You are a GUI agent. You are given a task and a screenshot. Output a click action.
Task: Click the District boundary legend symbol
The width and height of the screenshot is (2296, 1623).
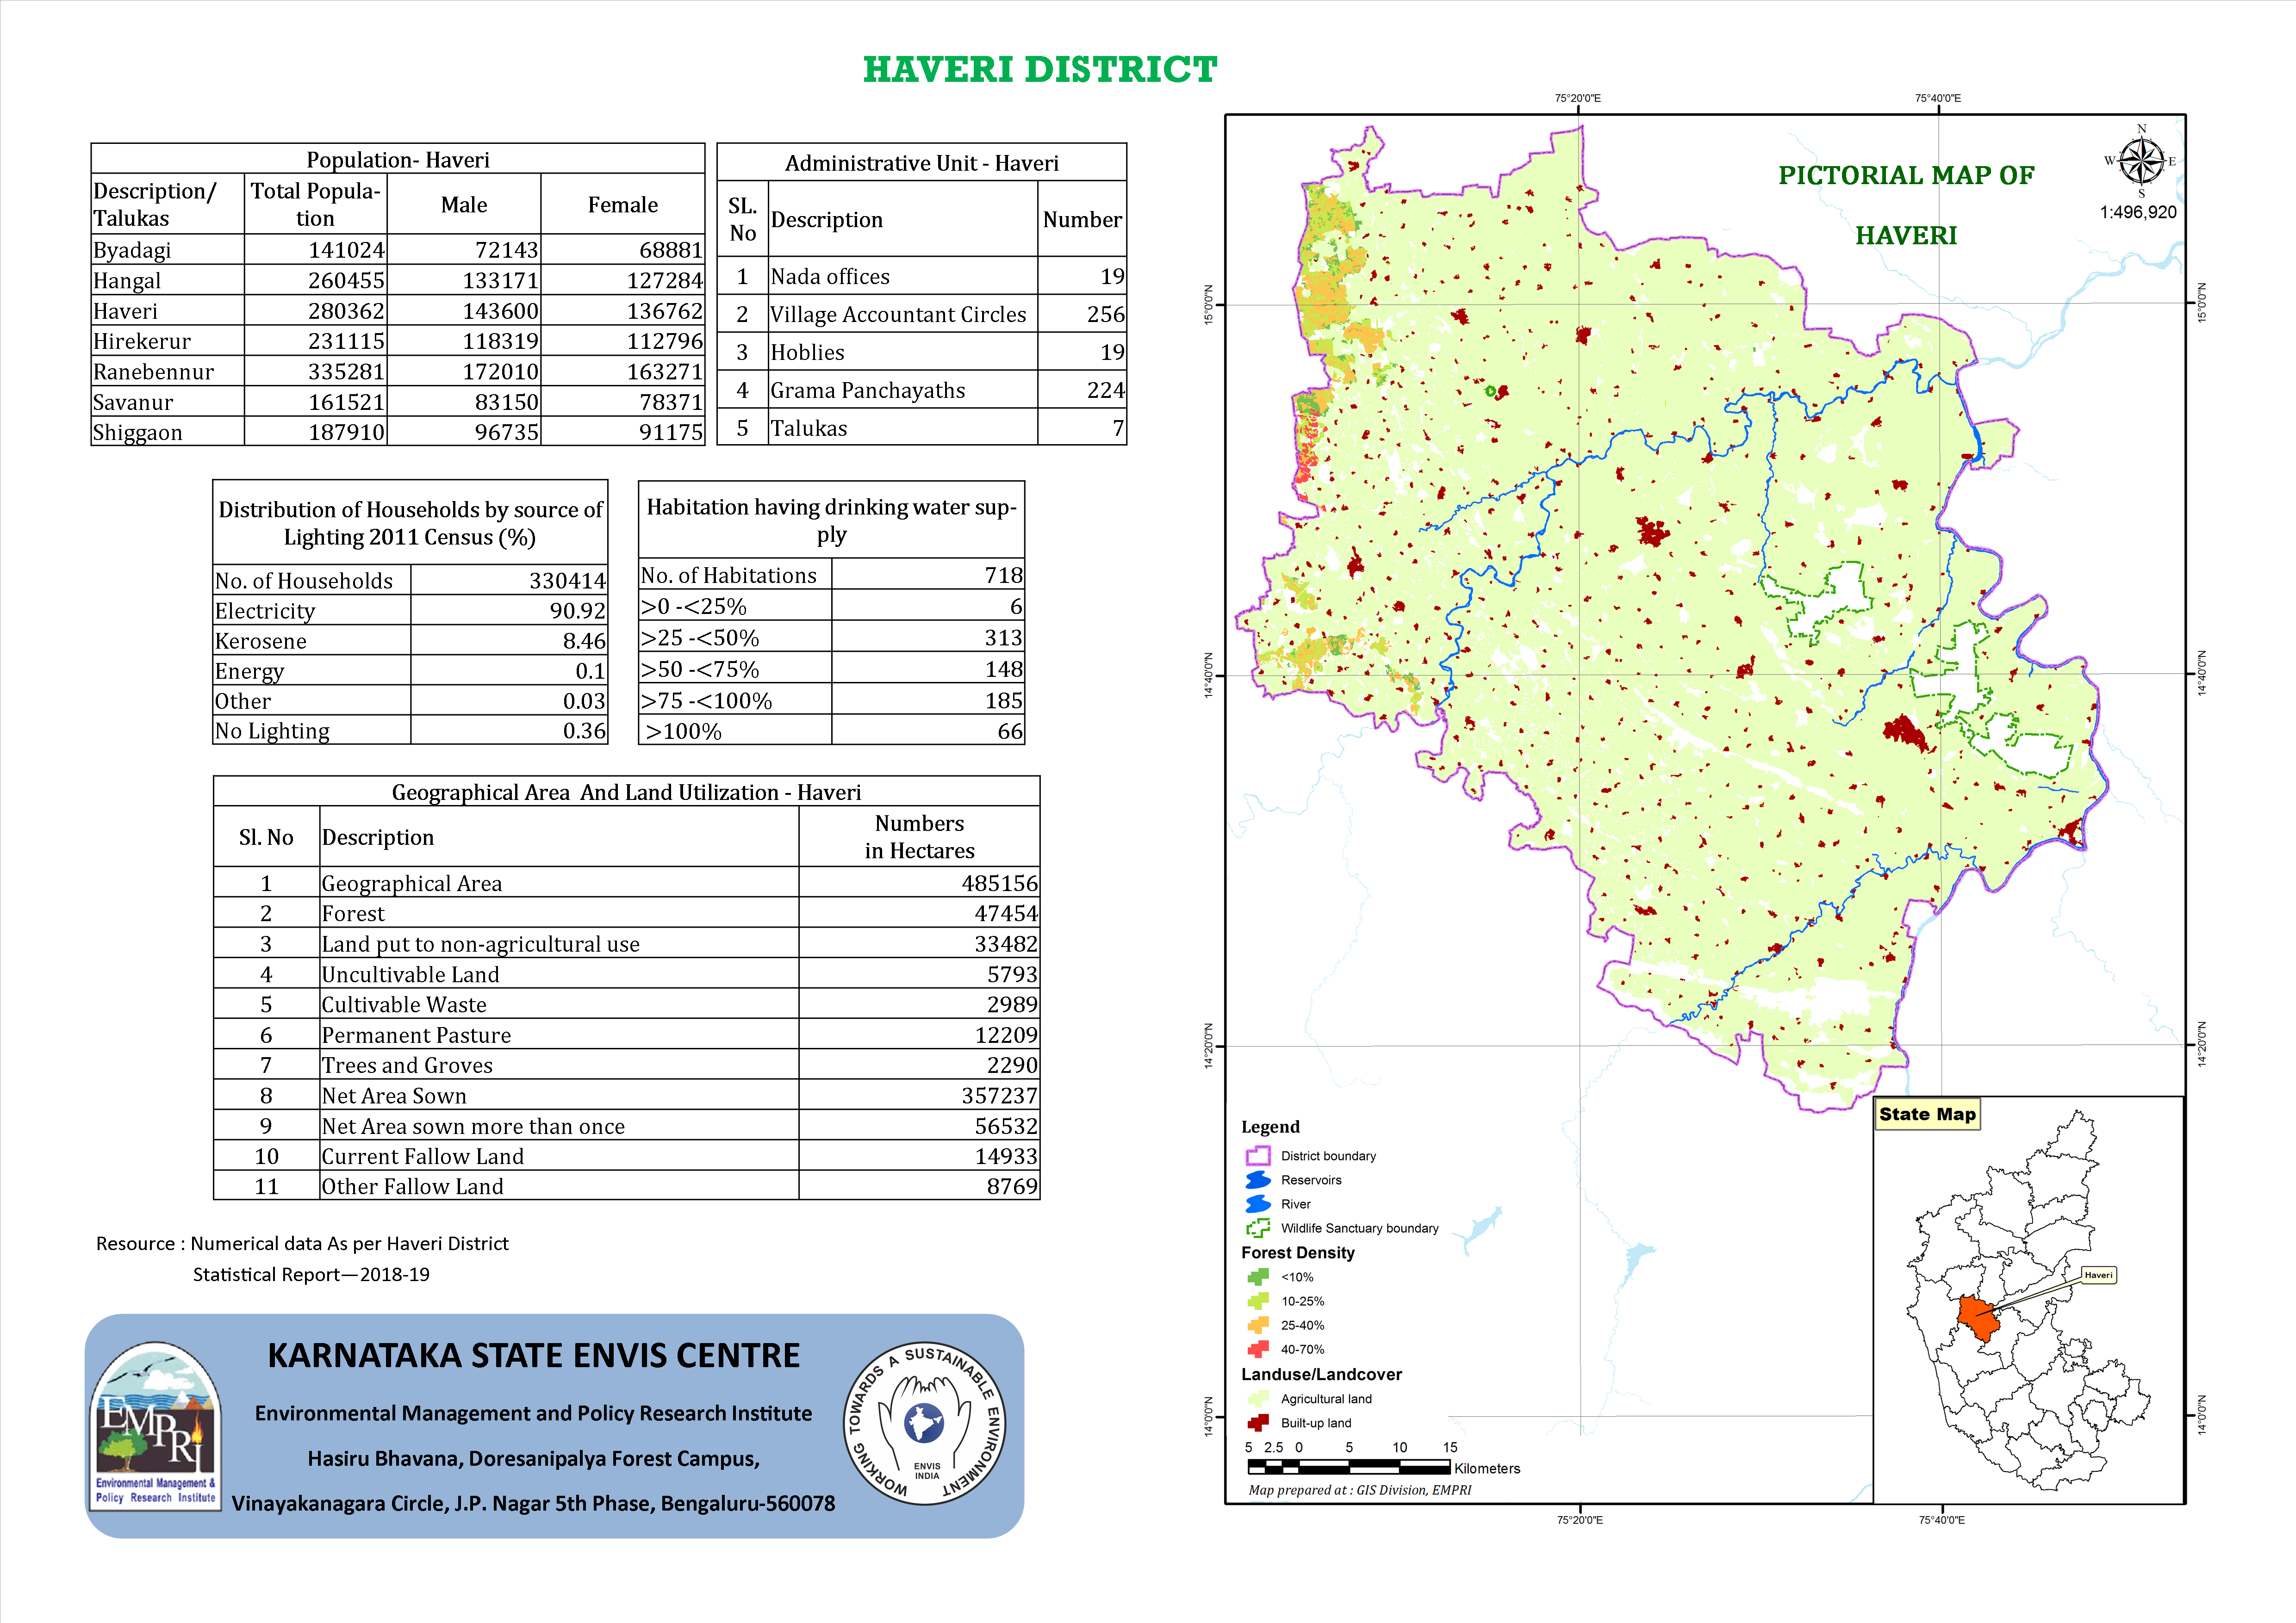coord(1257,1156)
